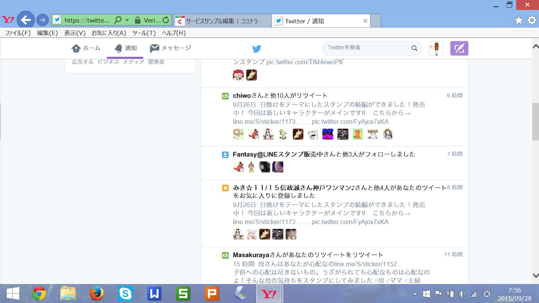Click the Yahoo Y! logo beside the back button

click(x=8, y=20)
